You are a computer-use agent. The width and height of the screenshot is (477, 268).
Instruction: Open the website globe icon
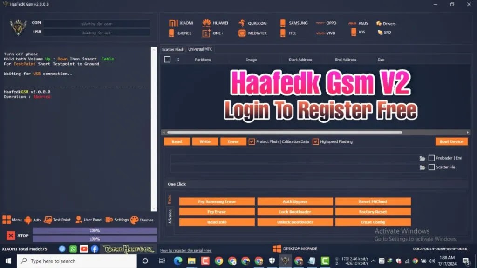coord(62,249)
